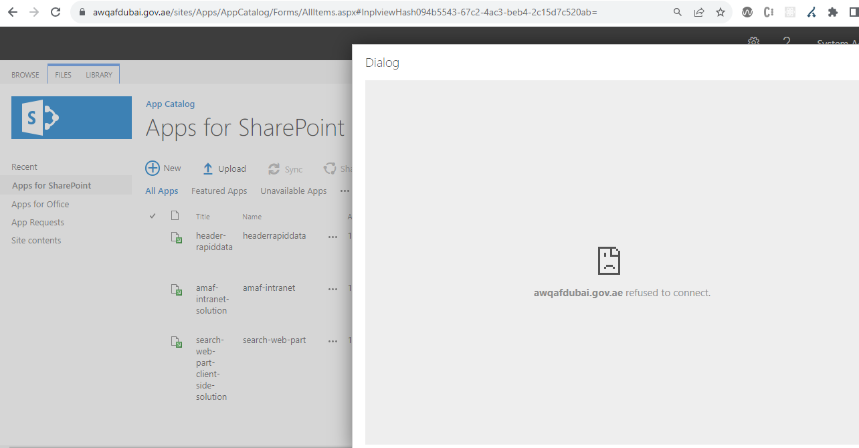Open ellipsis menu for amaf-intranet
This screenshot has height=448, width=859.
[332, 289]
